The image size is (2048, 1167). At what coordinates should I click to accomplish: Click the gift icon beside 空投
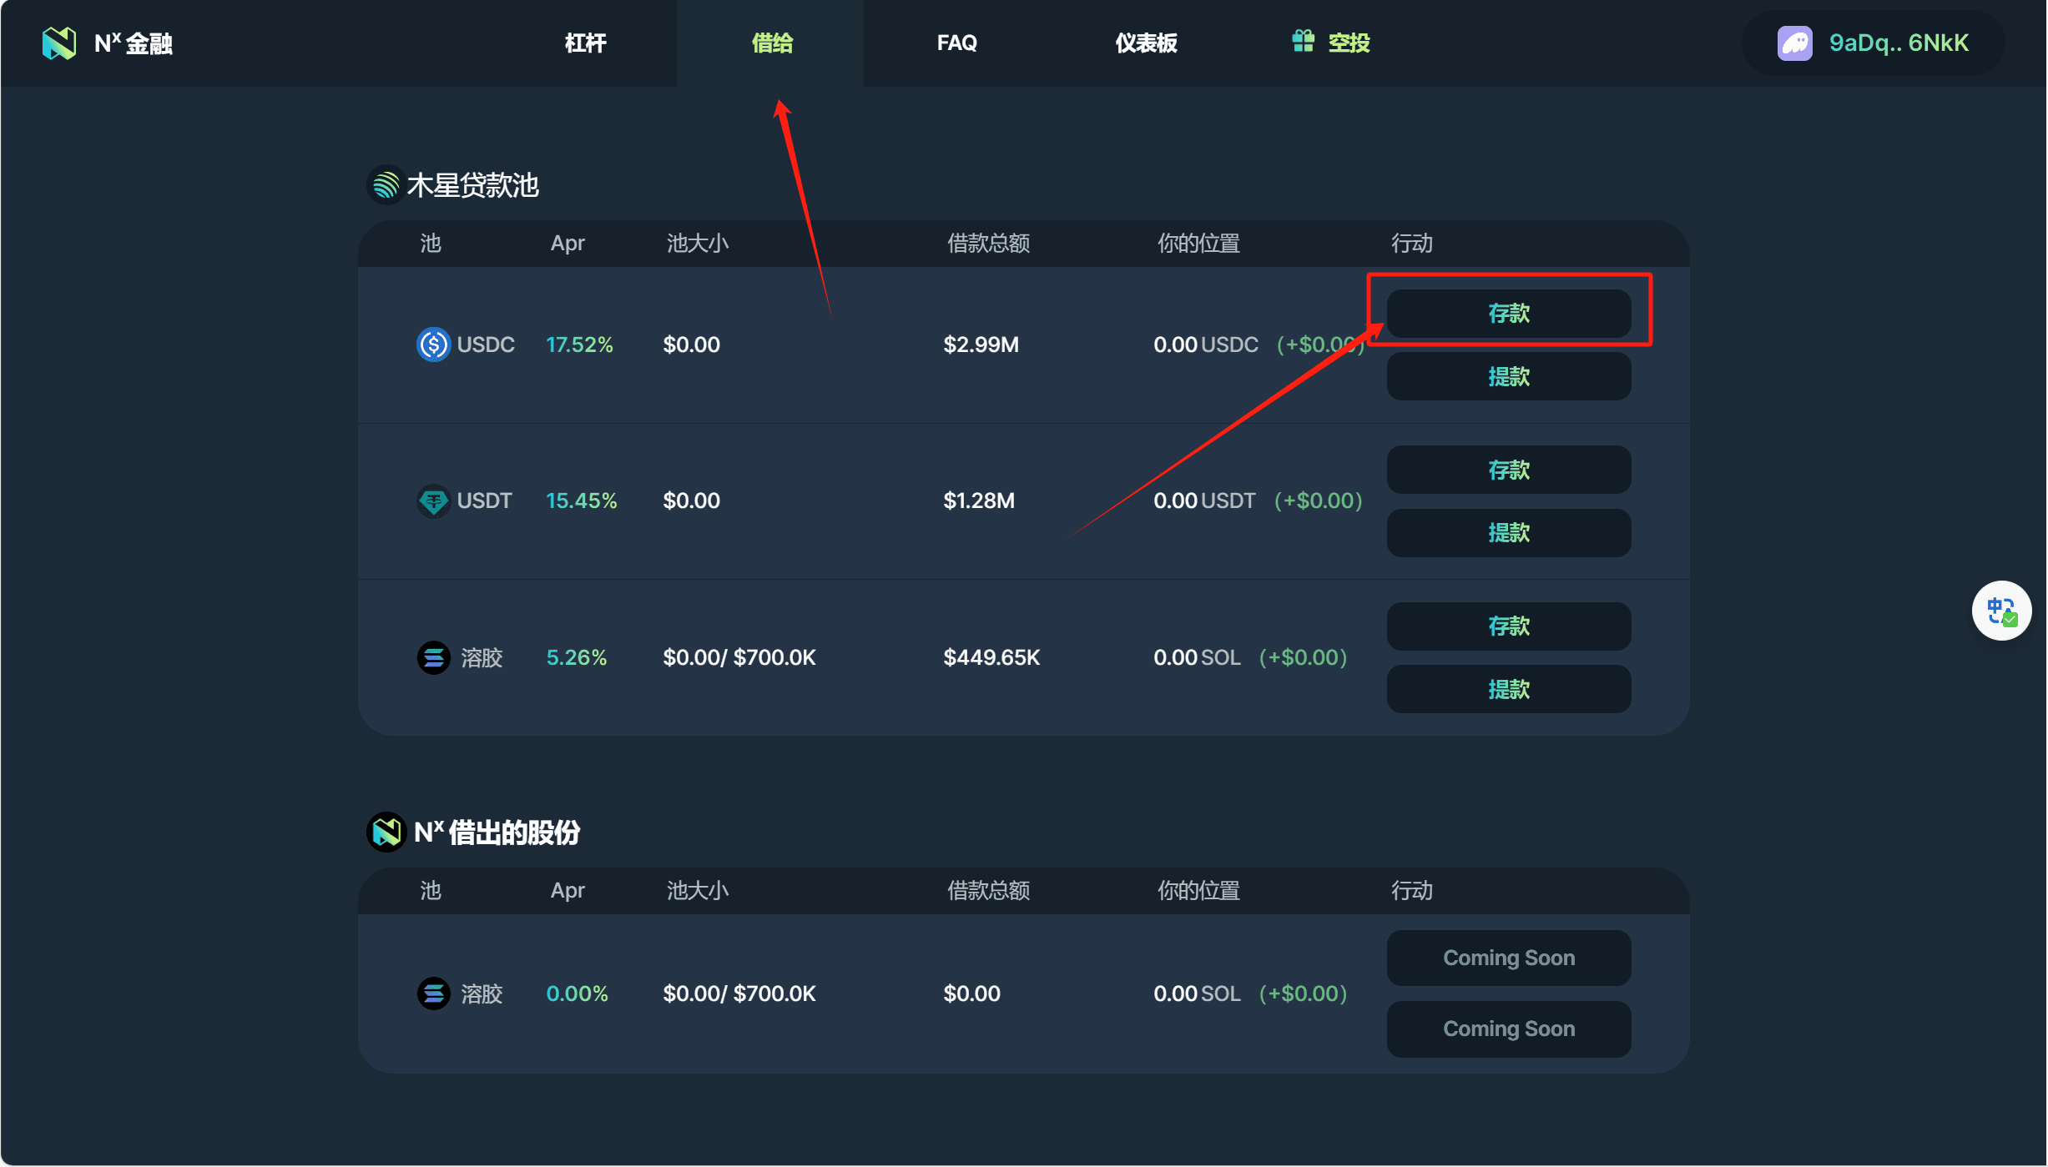(x=1303, y=41)
